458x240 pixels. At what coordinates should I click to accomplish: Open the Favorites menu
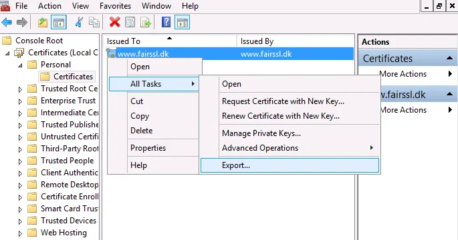click(116, 6)
